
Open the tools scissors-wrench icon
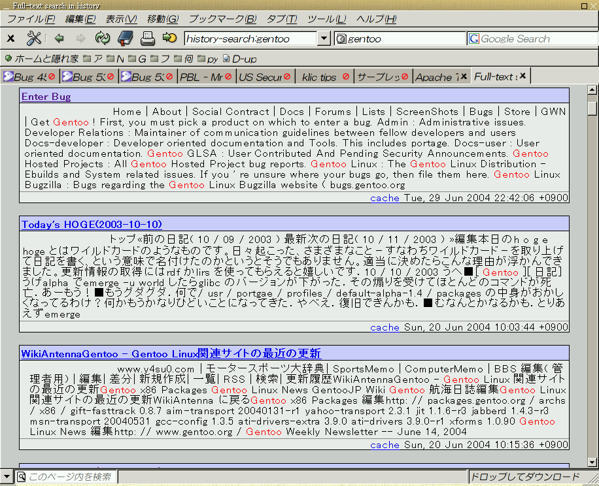click(x=33, y=38)
